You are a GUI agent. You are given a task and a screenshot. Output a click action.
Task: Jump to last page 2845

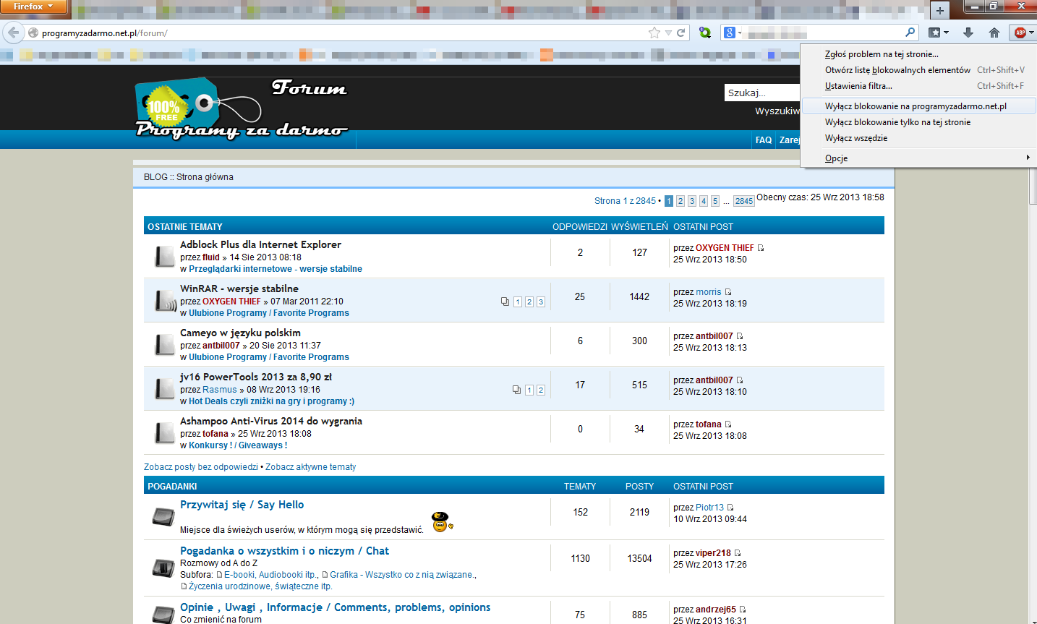point(743,201)
